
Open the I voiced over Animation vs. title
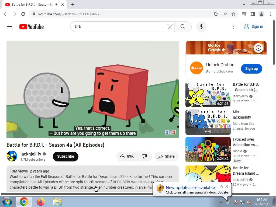246,142
